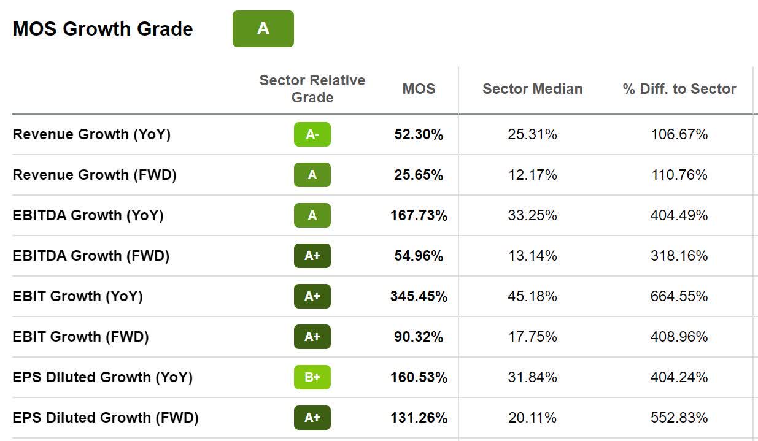Viewport: 758px width, 441px height.
Task: Open the EBITDA Growth (FWD) metric label
Action: click(91, 256)
